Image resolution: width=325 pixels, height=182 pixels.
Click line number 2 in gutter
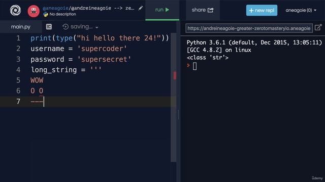click(x=18, y=49)
